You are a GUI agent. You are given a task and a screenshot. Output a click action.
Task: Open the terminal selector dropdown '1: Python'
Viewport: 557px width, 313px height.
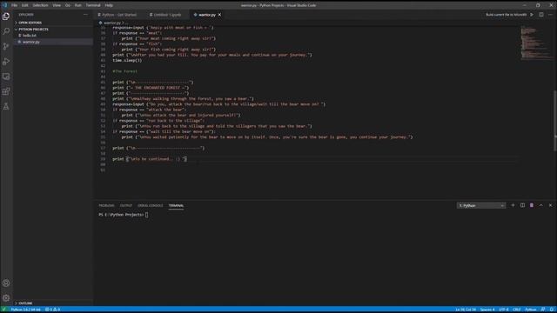(x=481, y=205)
